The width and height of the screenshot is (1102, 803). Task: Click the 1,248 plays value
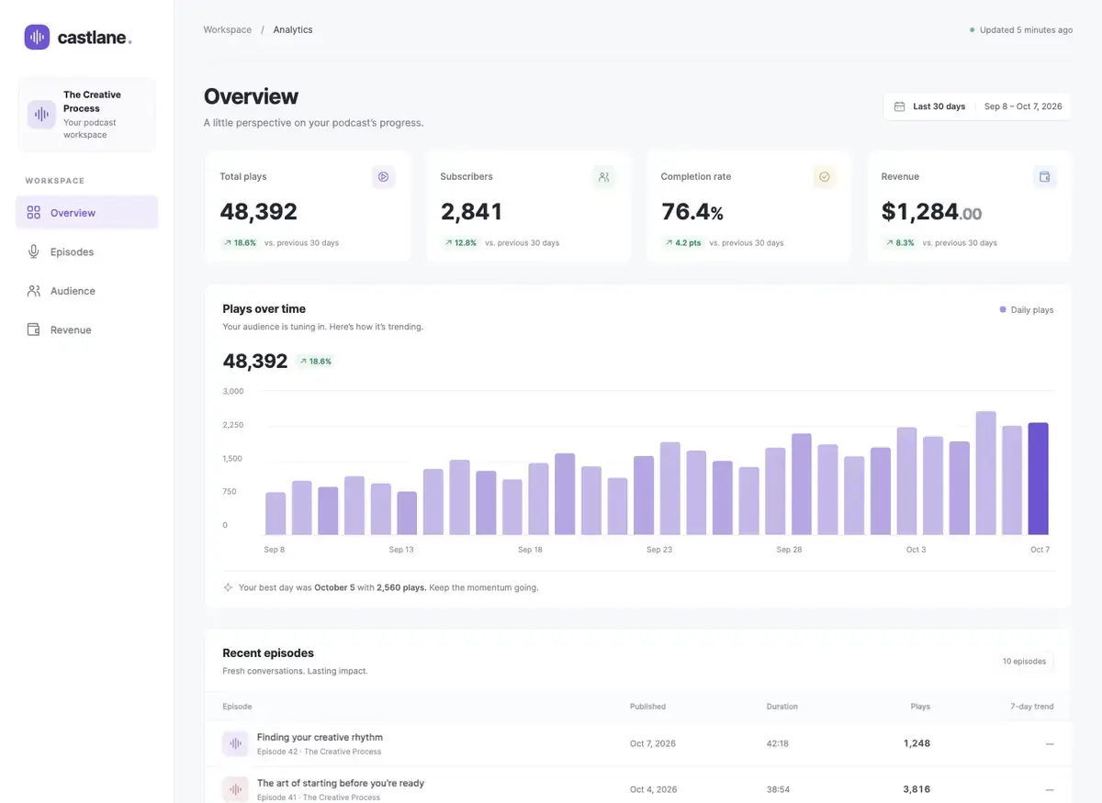click(x=916, y=743)
